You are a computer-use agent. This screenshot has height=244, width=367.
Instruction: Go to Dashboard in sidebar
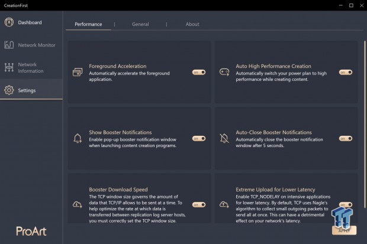30,22
